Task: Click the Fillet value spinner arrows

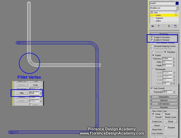Action: pyautogui.click(x=41, y=93)
